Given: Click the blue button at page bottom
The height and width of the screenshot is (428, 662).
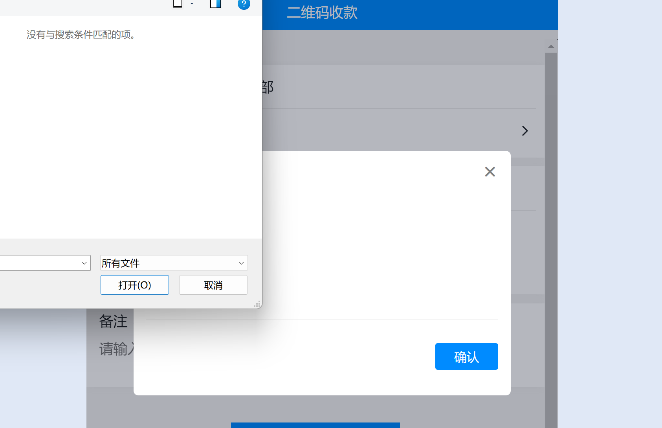Looking at the screenshot, I should [315, 425].
